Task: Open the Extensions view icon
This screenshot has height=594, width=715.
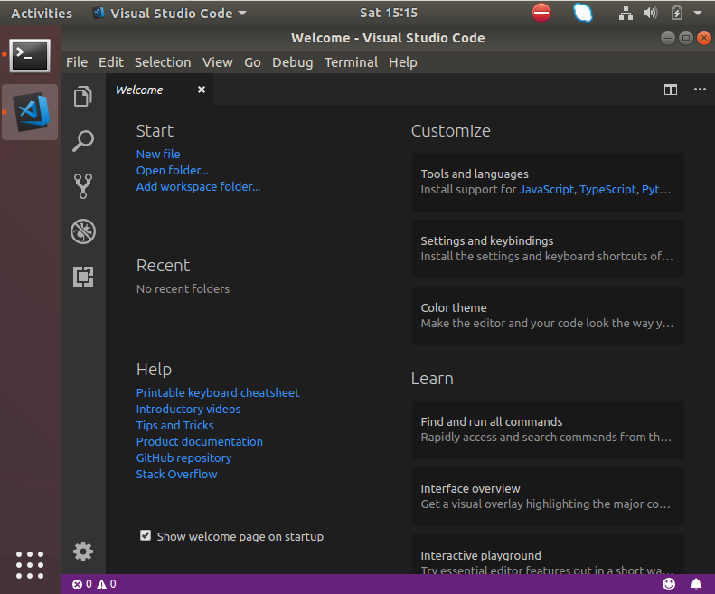Action: tap(83, 277)
